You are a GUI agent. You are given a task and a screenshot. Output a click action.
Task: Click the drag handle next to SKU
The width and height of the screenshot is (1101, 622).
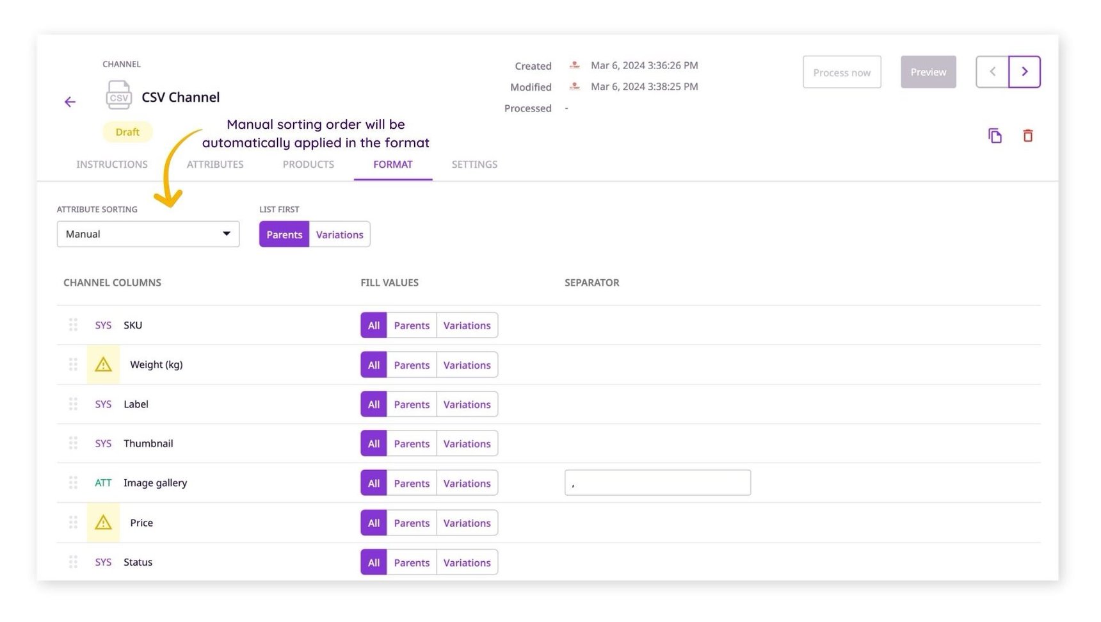73,325
